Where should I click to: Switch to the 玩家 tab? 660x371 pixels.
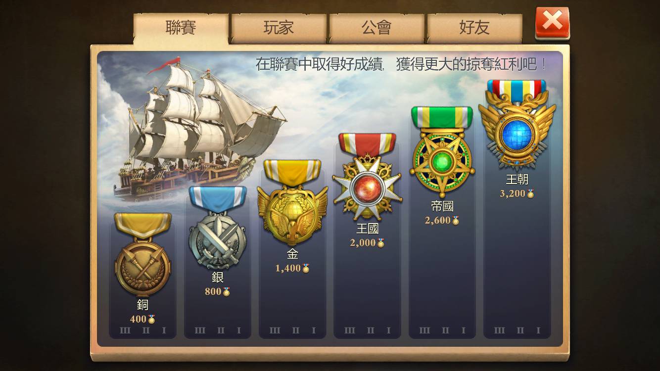[x=279, y=28]
